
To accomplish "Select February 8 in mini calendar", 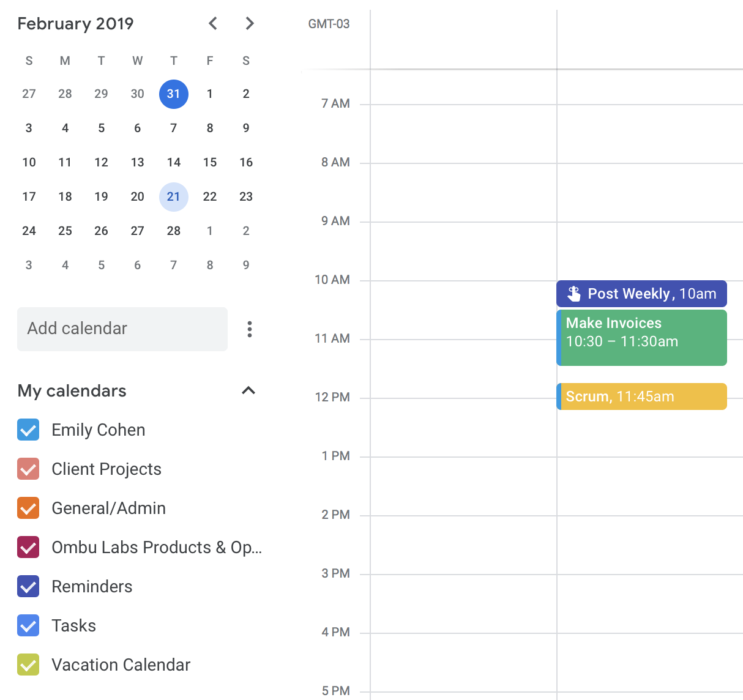I will [x=210, y=128].
